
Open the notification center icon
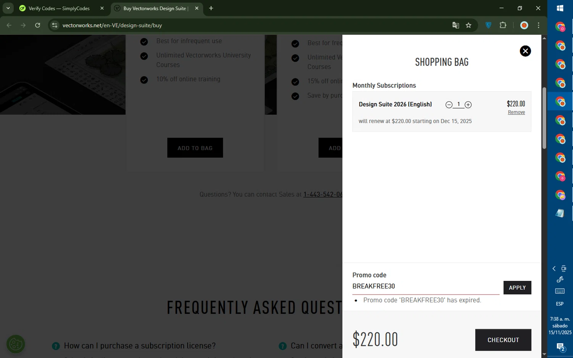560,347
